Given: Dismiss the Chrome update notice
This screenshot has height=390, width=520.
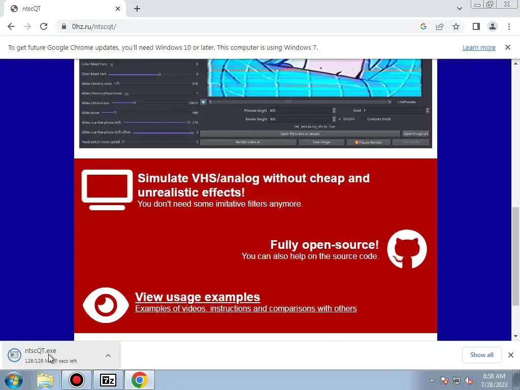Looking at the screenshot, I should point(508,47).
